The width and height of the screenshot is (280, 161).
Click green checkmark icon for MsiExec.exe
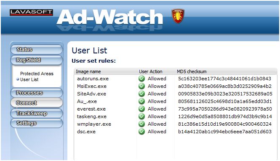click(x=141, y=86)
